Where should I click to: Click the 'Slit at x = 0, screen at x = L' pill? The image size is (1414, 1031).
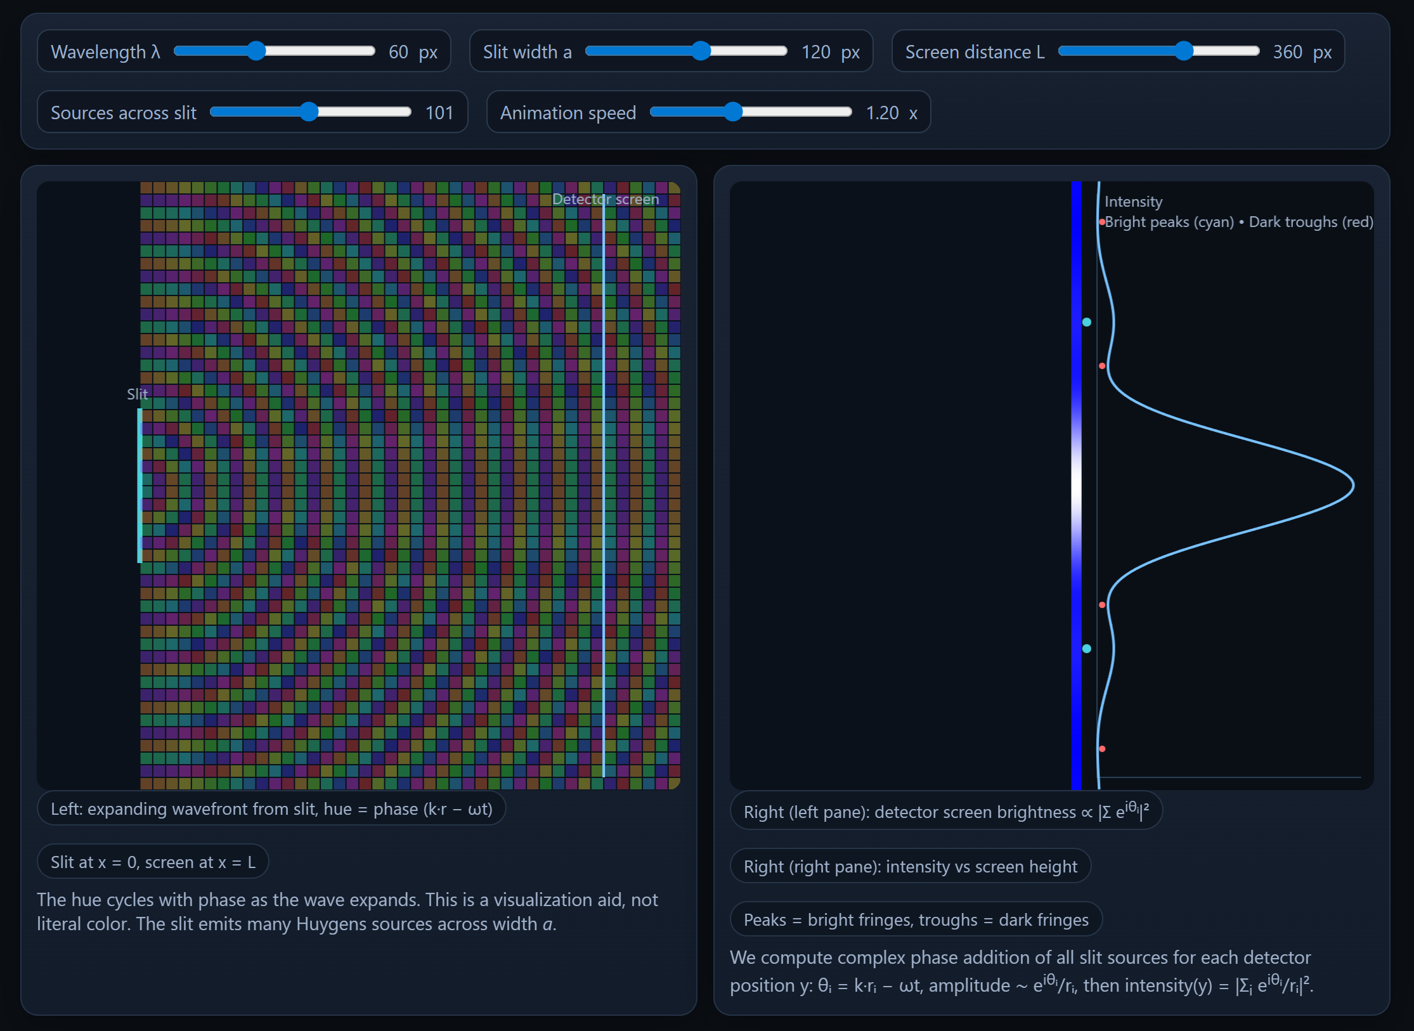pyautogui.click(x=153, y=862)
